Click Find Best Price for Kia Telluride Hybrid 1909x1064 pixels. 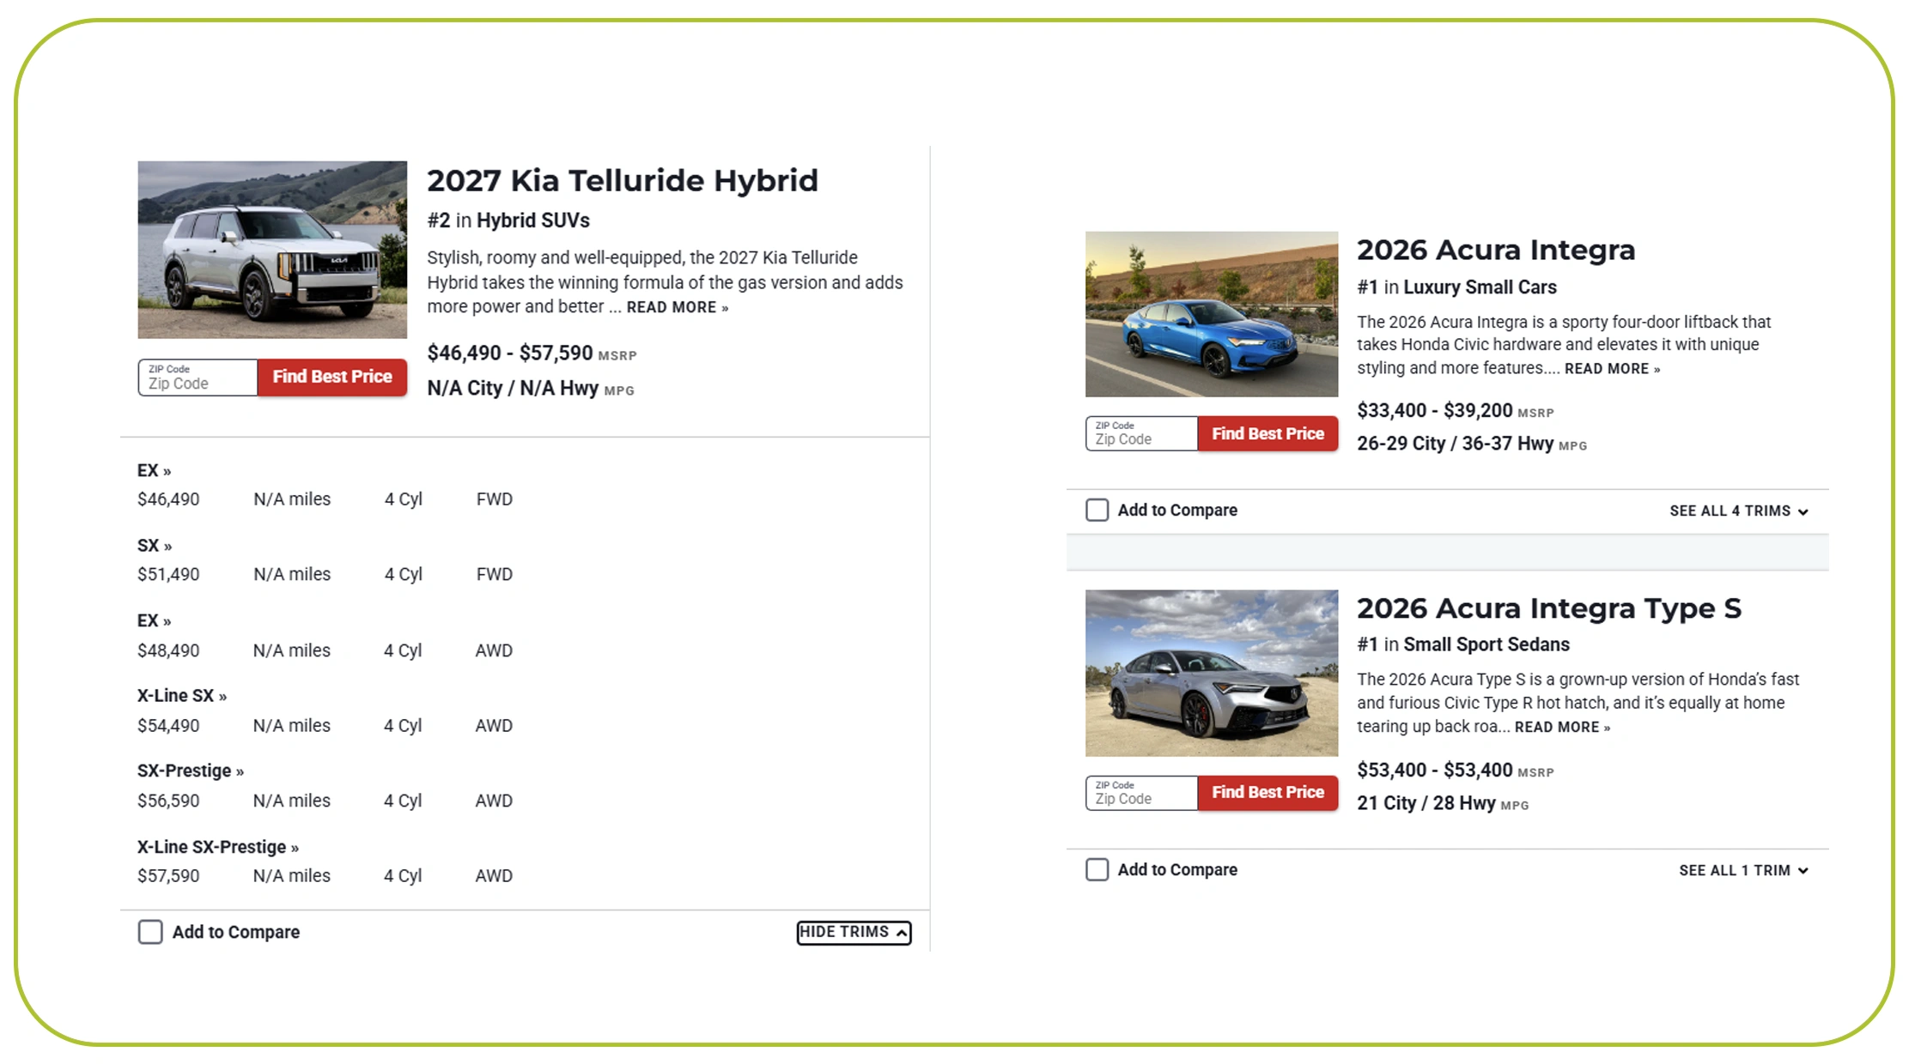[332, 377]
